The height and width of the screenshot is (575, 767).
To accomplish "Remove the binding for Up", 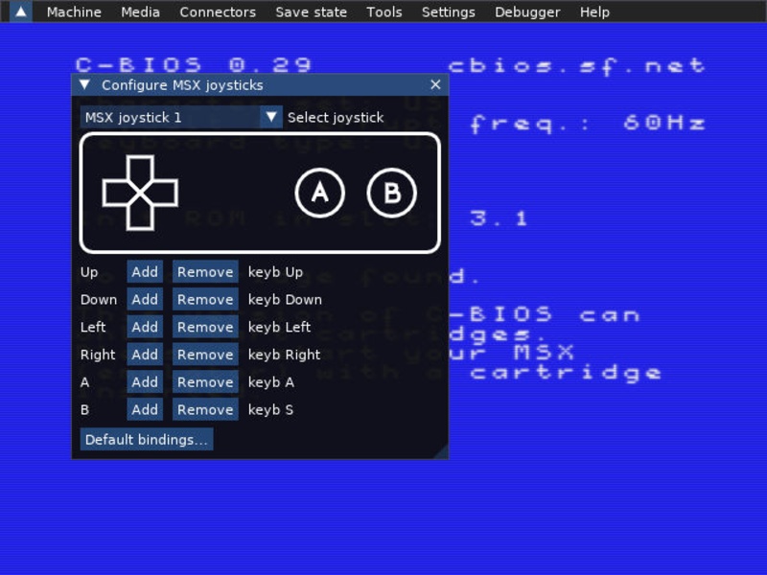I will pyautogui.click(x=205, y=272).
